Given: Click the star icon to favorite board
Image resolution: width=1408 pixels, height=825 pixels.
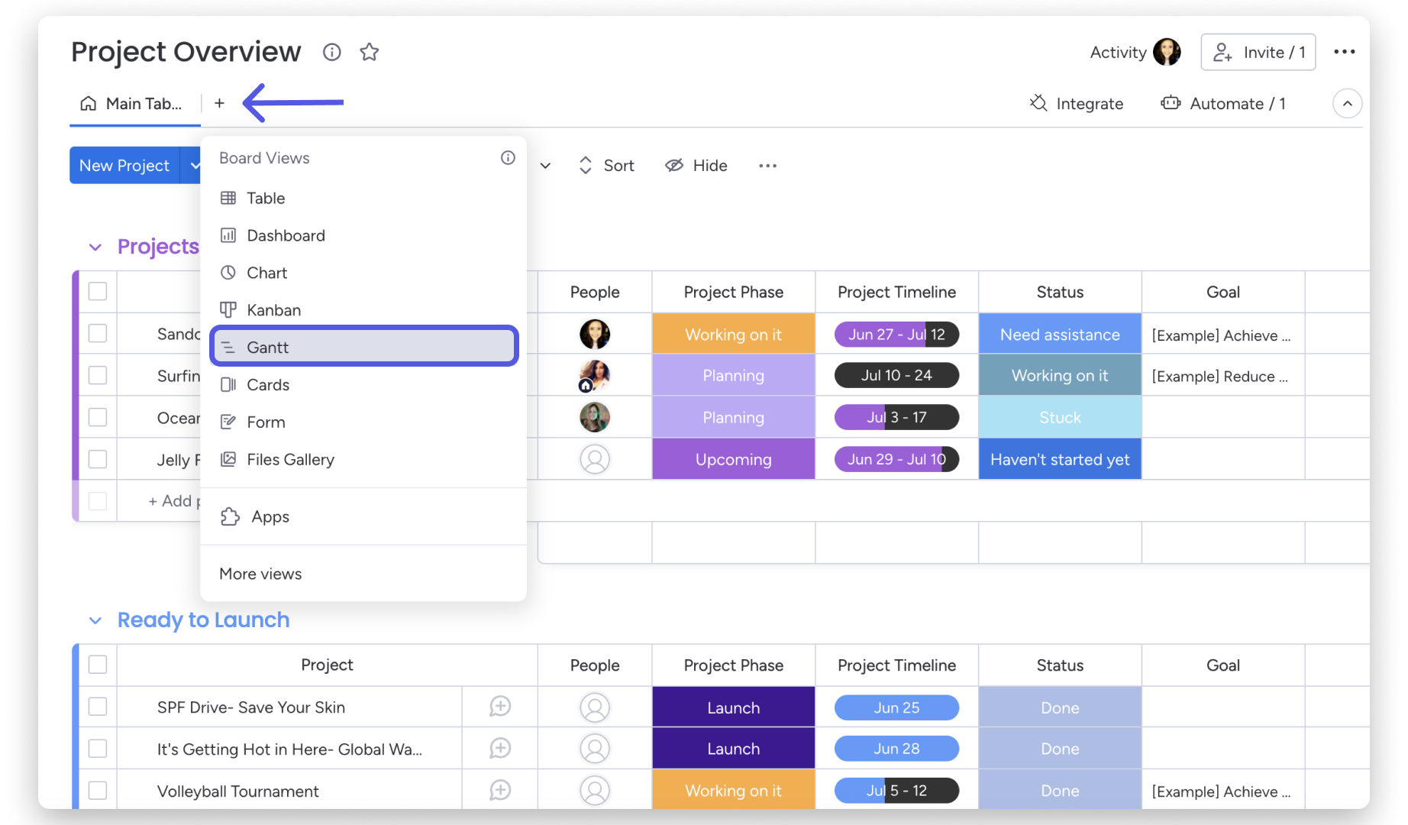Looking at the screenshot, I should pos(370,52).
